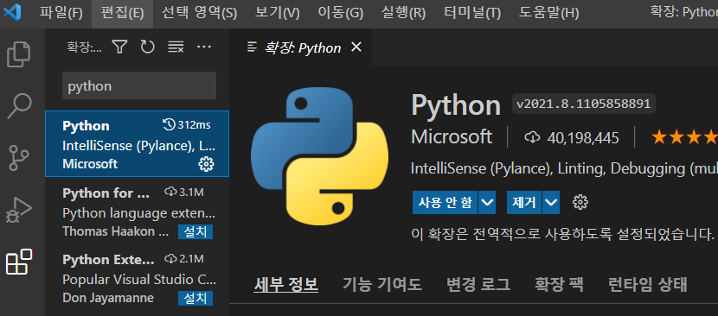The height and width of the screenshot is (316, 718).
Task: Open the 선택 영역(S) menu
Action: (199, 13)
